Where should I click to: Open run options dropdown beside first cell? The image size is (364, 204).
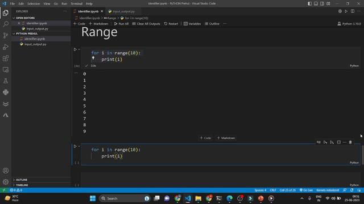[x=79, y=49]
